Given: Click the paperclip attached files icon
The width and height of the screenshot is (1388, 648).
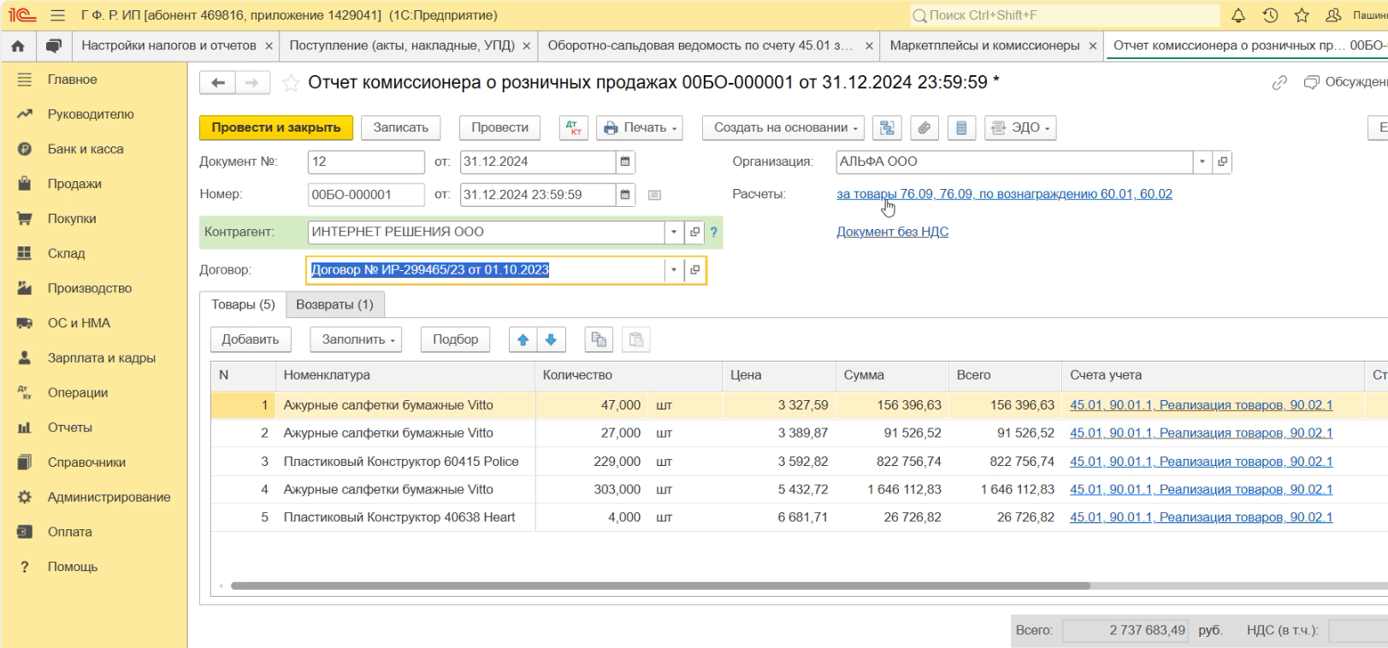Looking at the screenshot, I should (x=924, y=128).
